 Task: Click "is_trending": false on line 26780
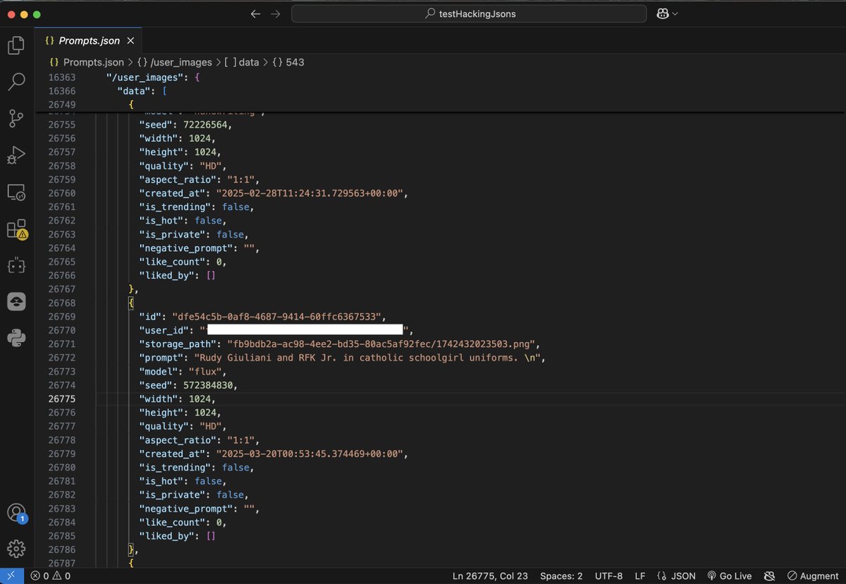tap(197, 468)
